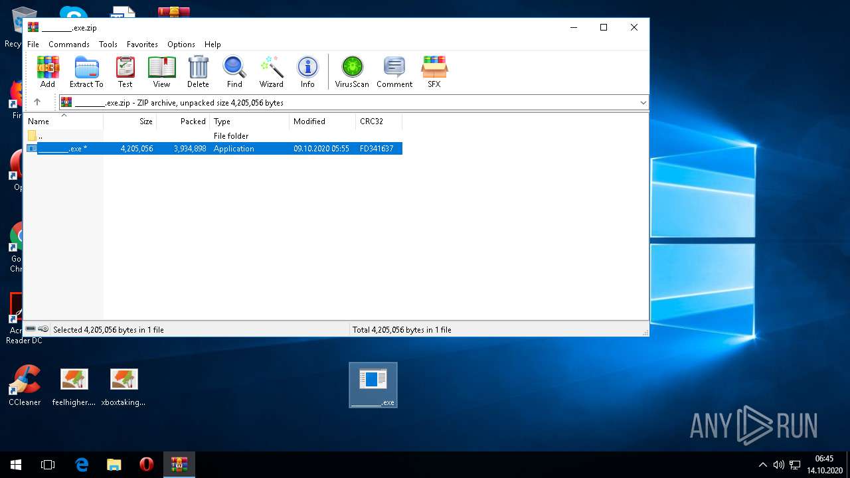Start VirusScan on the archive
This screenshot has width=850, height=478.
tap(352, 72)
